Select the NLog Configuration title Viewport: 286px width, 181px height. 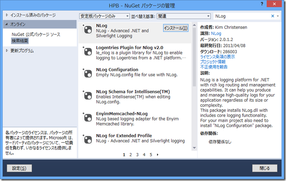117,70
